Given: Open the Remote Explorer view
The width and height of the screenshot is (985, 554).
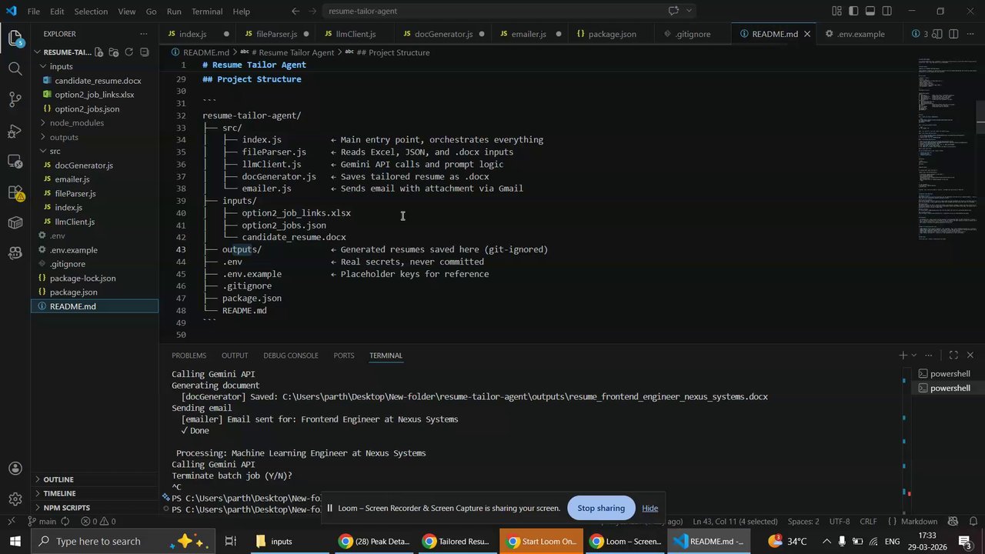Looking at the screenshot, I should coord(15,162).
